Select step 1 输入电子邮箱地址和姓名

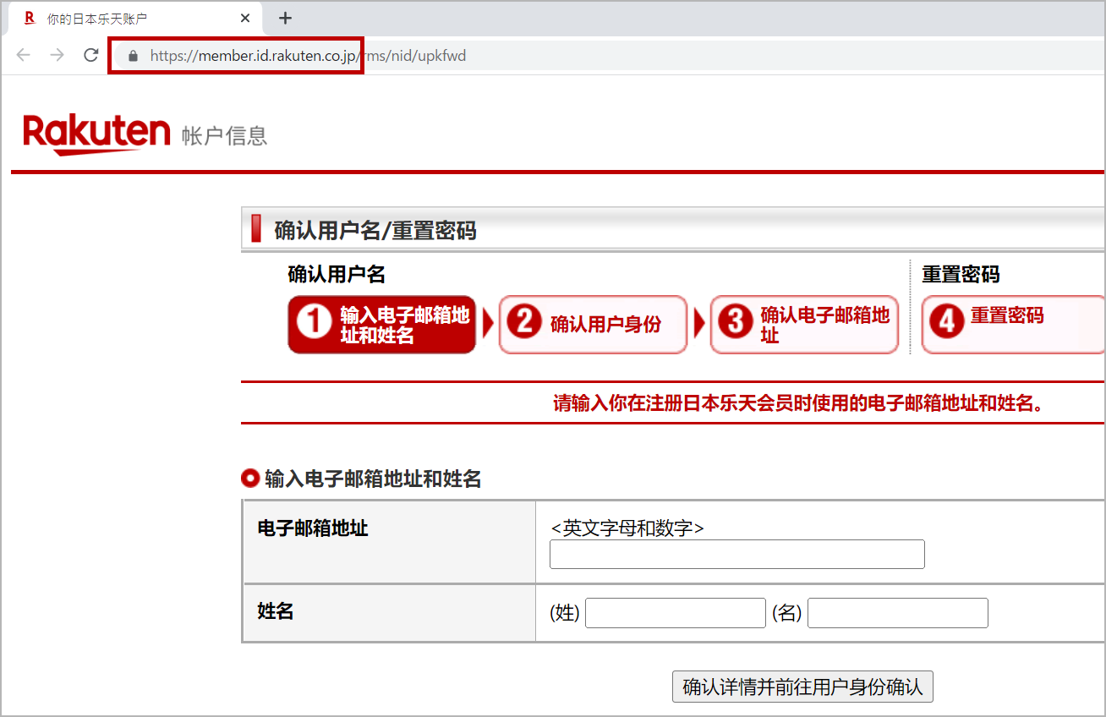(x=382, y=325)
